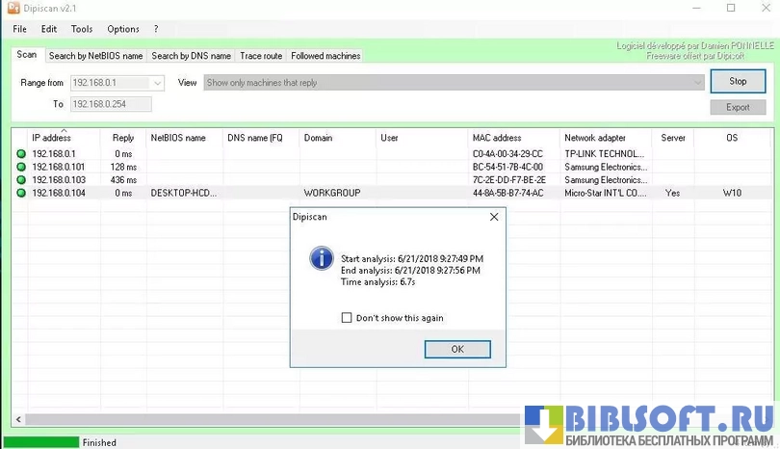Click green status dot for 192.168.0.1
The image size is (780, 449).
(21, 154)
